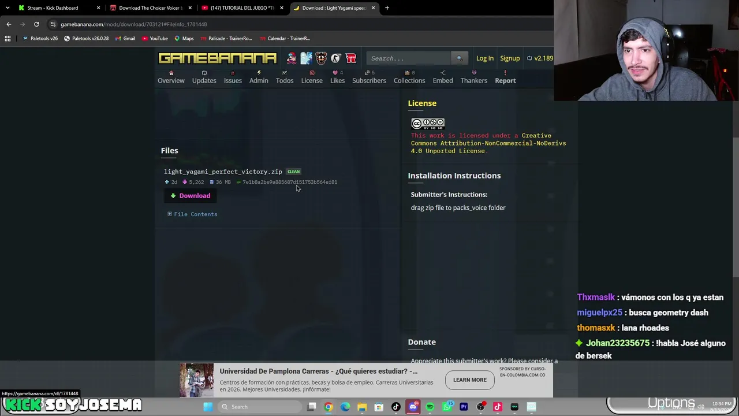The height and width of the screenshot is (416, 739).
Task: Open the Report tab
Action: (505, 77)
